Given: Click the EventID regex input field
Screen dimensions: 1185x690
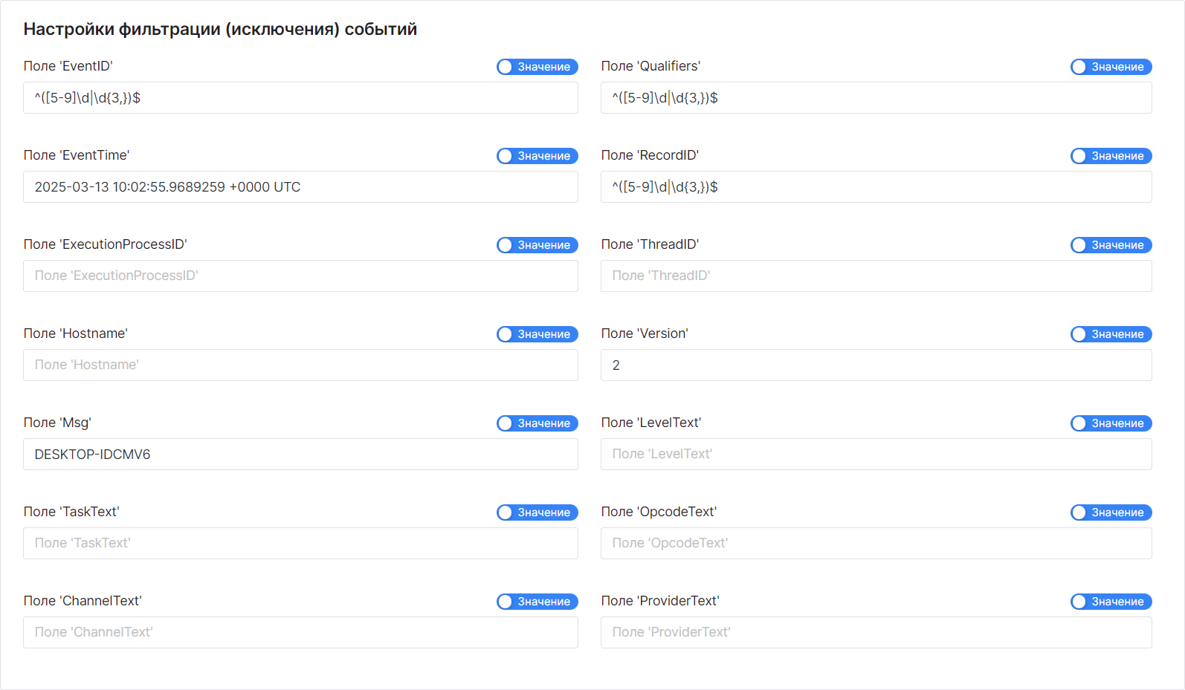Looking at the screenshot, I should pos(300,98).
